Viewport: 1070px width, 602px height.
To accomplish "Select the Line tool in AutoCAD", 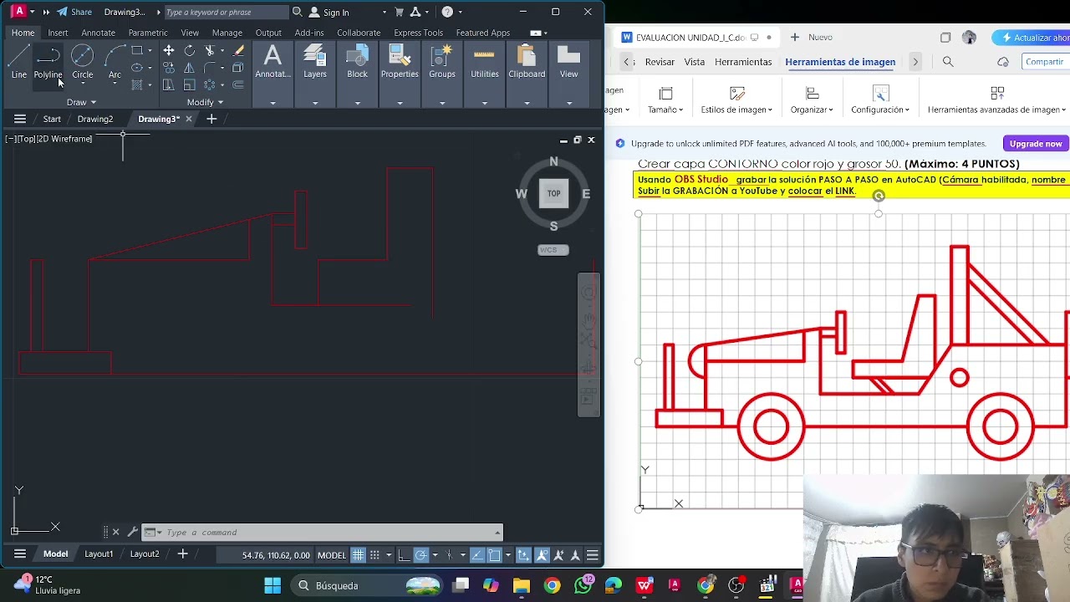I will 18,63.
